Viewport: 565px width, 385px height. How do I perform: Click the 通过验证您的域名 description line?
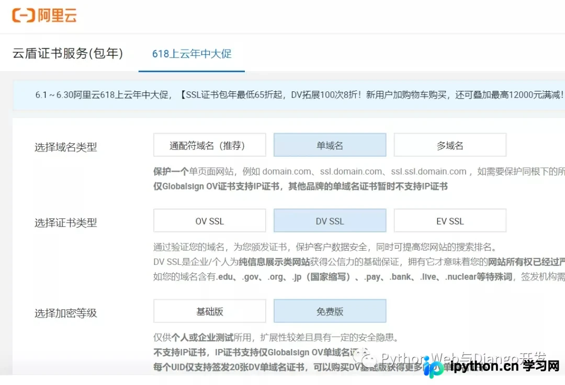click(326, 247)
